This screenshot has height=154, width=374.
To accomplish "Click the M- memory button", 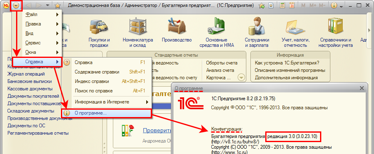I will [322, 5].
